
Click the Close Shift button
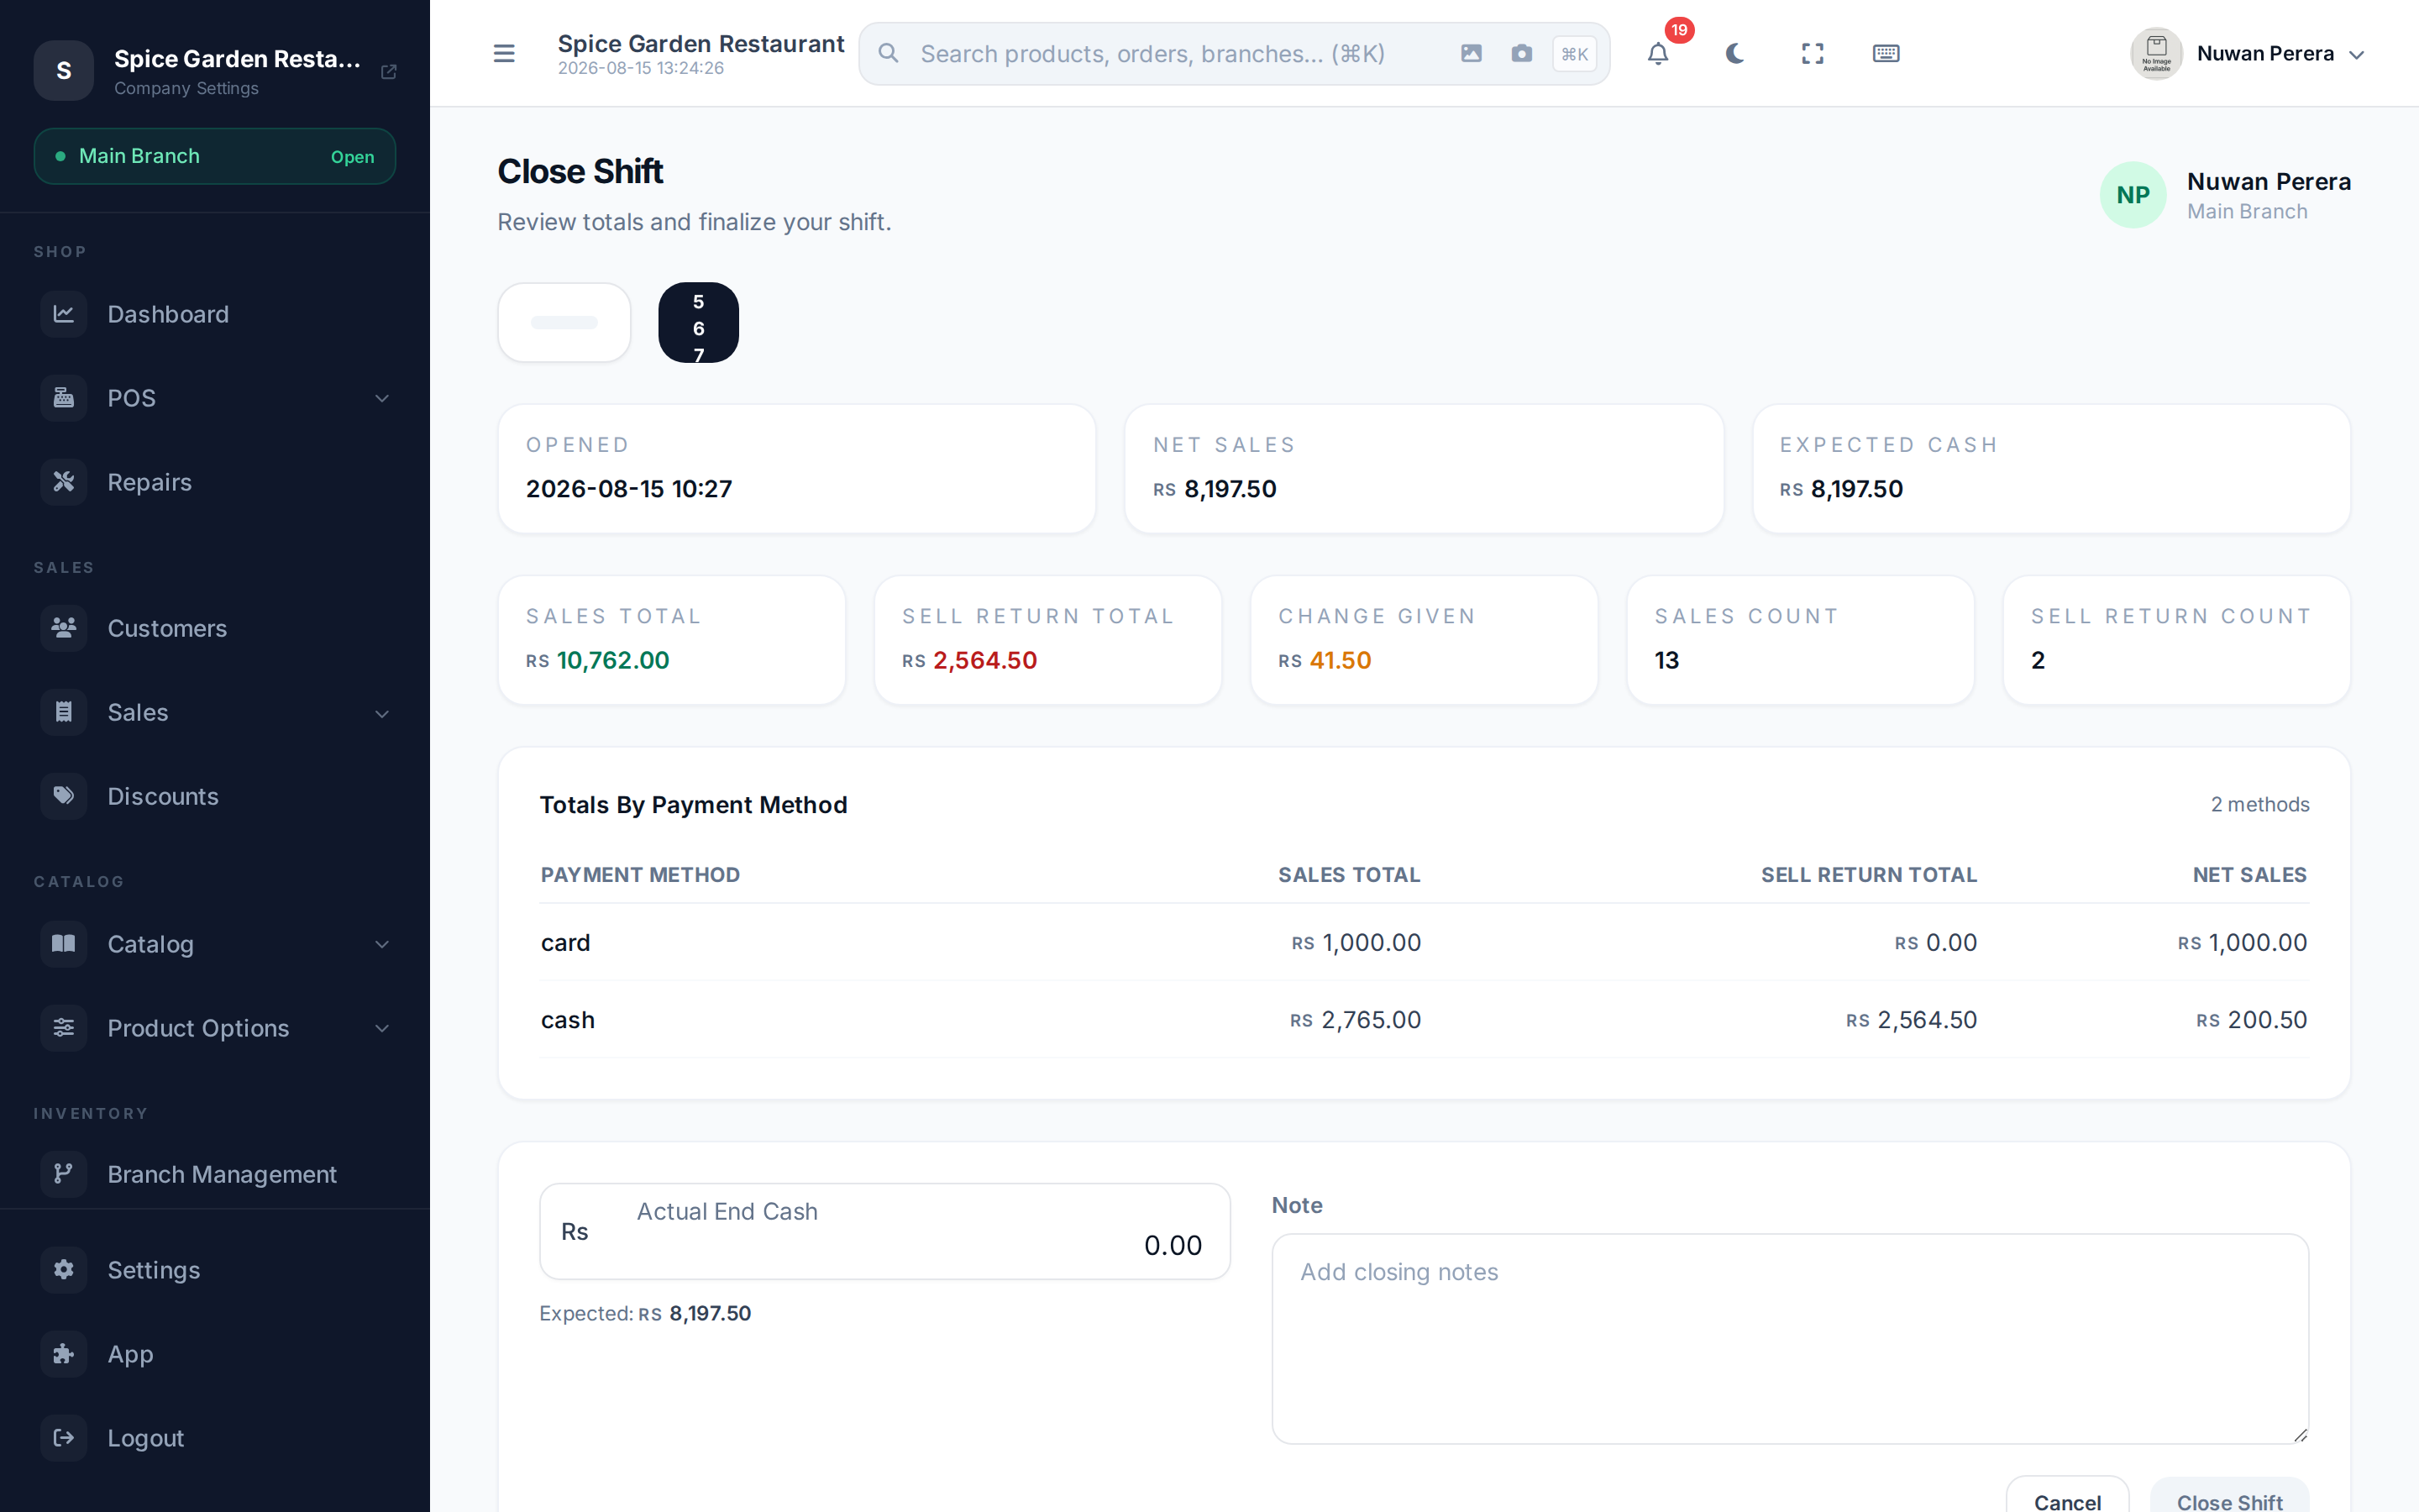coord(2229,1496)
